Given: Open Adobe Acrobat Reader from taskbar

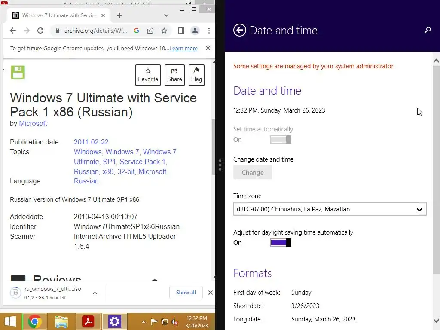Looking at the screenshot, I should (x=88, y=321).
